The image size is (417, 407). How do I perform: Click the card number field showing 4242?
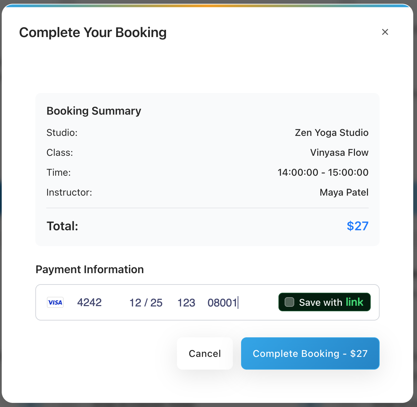90,302
